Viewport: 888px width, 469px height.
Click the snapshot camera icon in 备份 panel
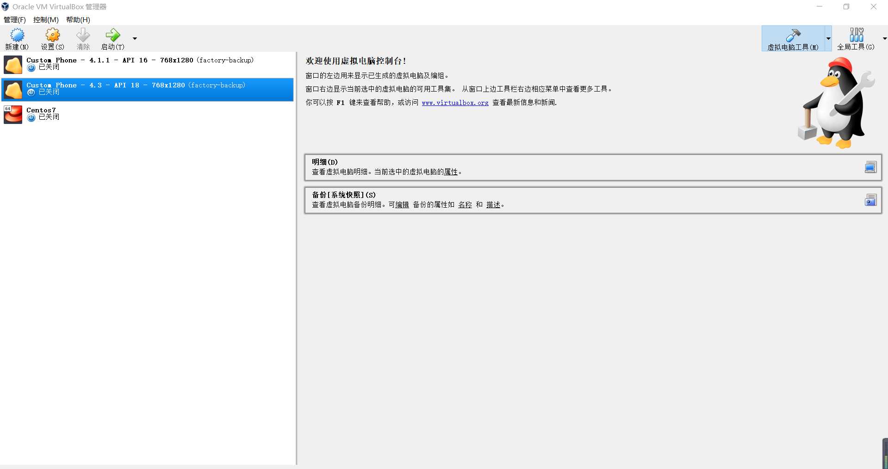(x=870, y=200)
